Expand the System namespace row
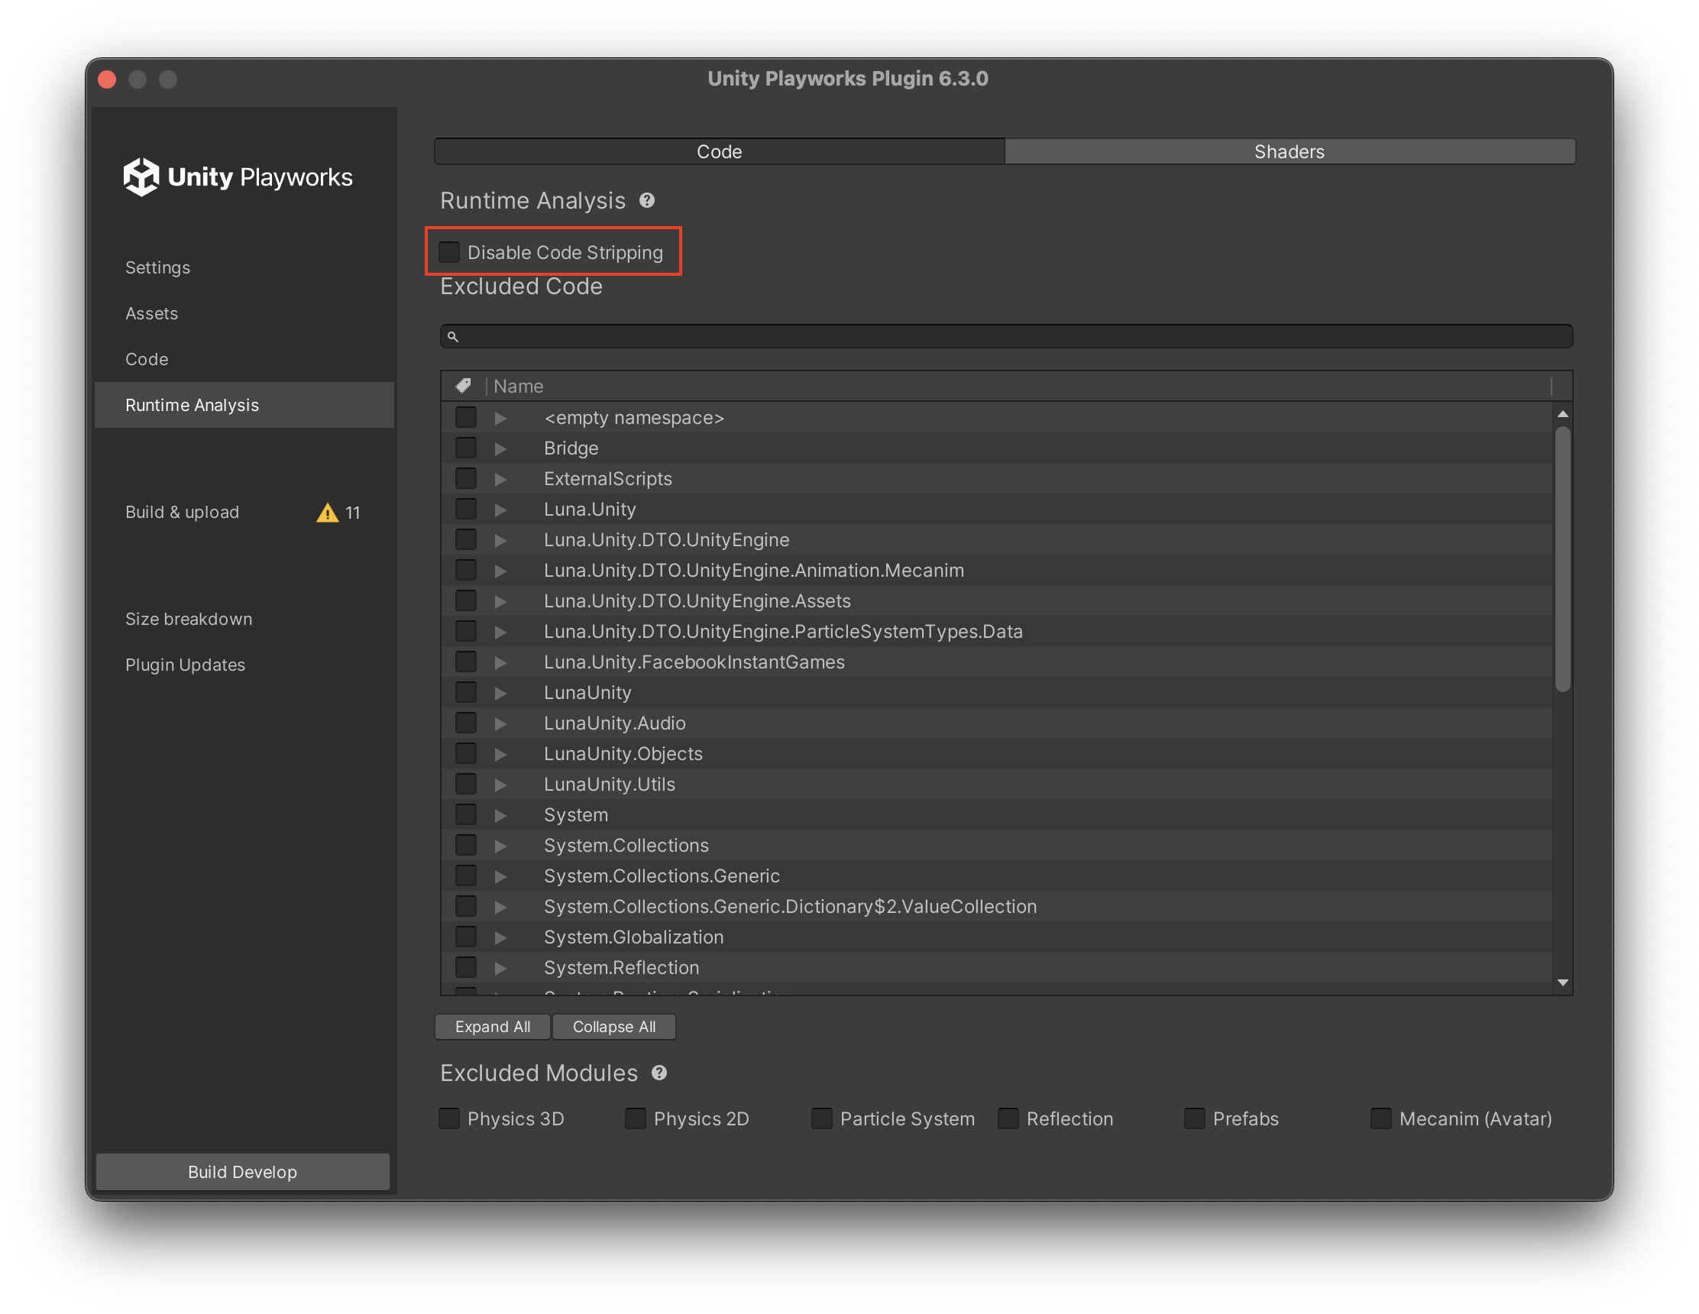The width and height of the screenshot is (1699, 1314). tap(500, 815)
